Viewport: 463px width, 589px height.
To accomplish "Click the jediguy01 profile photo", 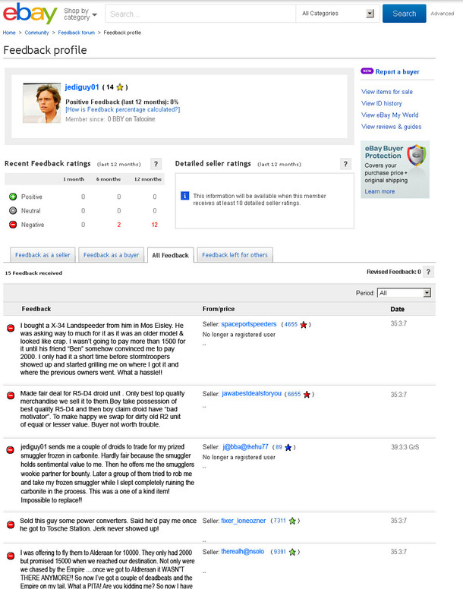I will [x=42, y=103].
